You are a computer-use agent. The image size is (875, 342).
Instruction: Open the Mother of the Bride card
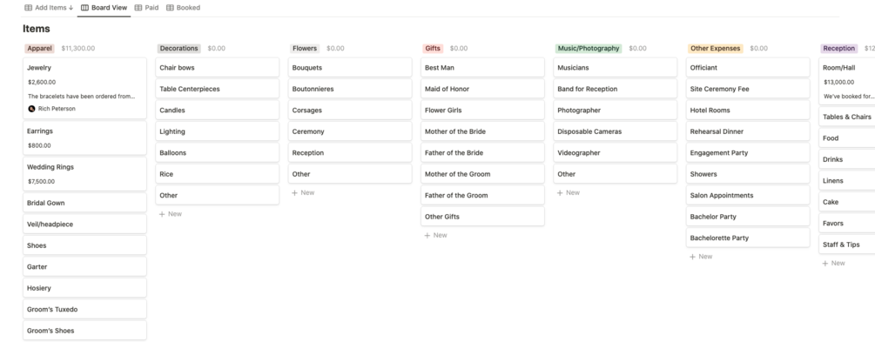[482, 131]
